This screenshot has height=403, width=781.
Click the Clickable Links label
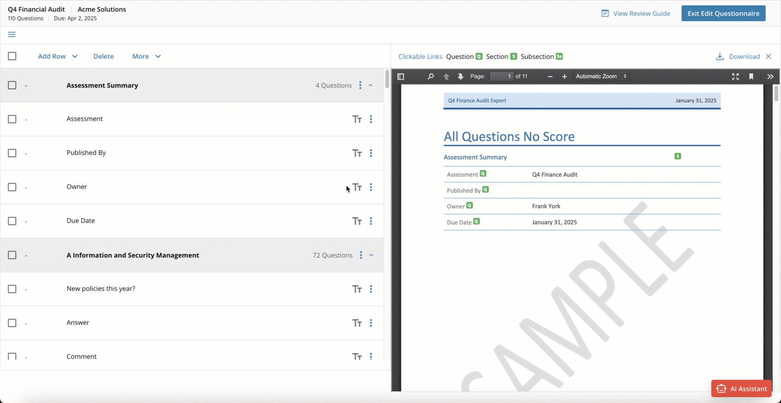pos(420,56)
